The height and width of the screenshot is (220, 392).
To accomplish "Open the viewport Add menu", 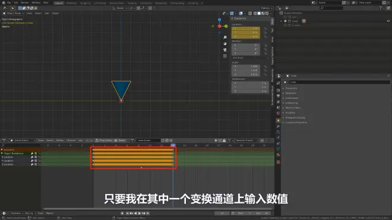I will 47,13.
